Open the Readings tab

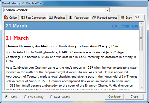[x=57, y=17]
